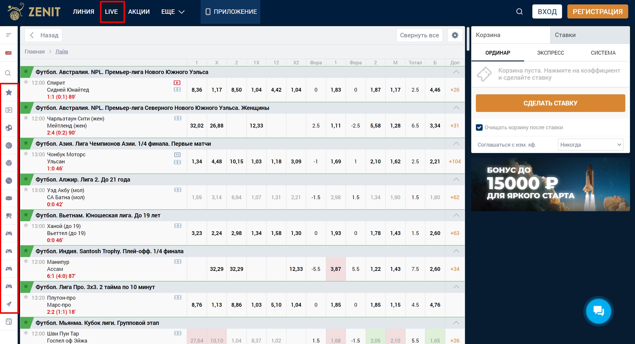Collapse the Алжир Лига 2 section
The height and width of the screenshot is (344, 635).
coord(456,179)
